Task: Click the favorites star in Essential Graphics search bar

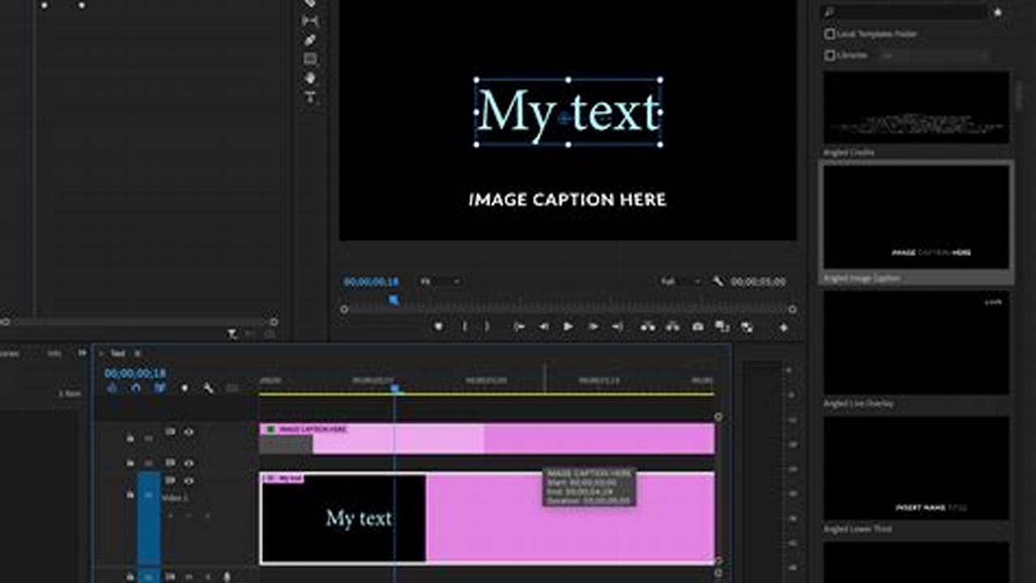Action: pos(998,12)
